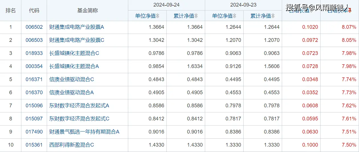
Task: Open fund code 006502
Action: [34, 27]
